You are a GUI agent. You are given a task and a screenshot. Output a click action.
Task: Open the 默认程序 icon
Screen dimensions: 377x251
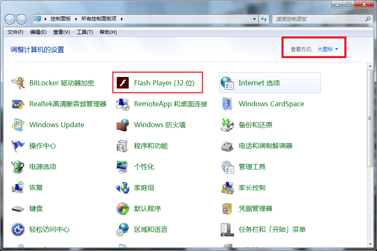[x=122, y=208]
